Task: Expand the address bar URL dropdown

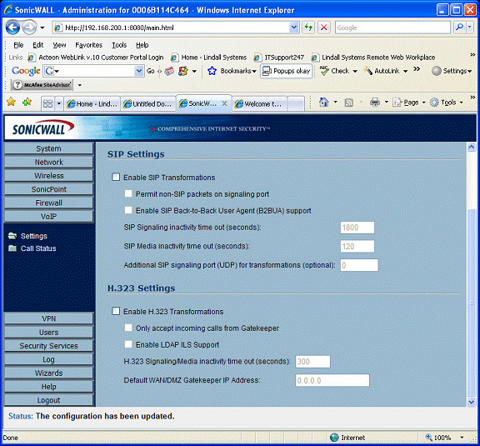Action: point(293,28)
